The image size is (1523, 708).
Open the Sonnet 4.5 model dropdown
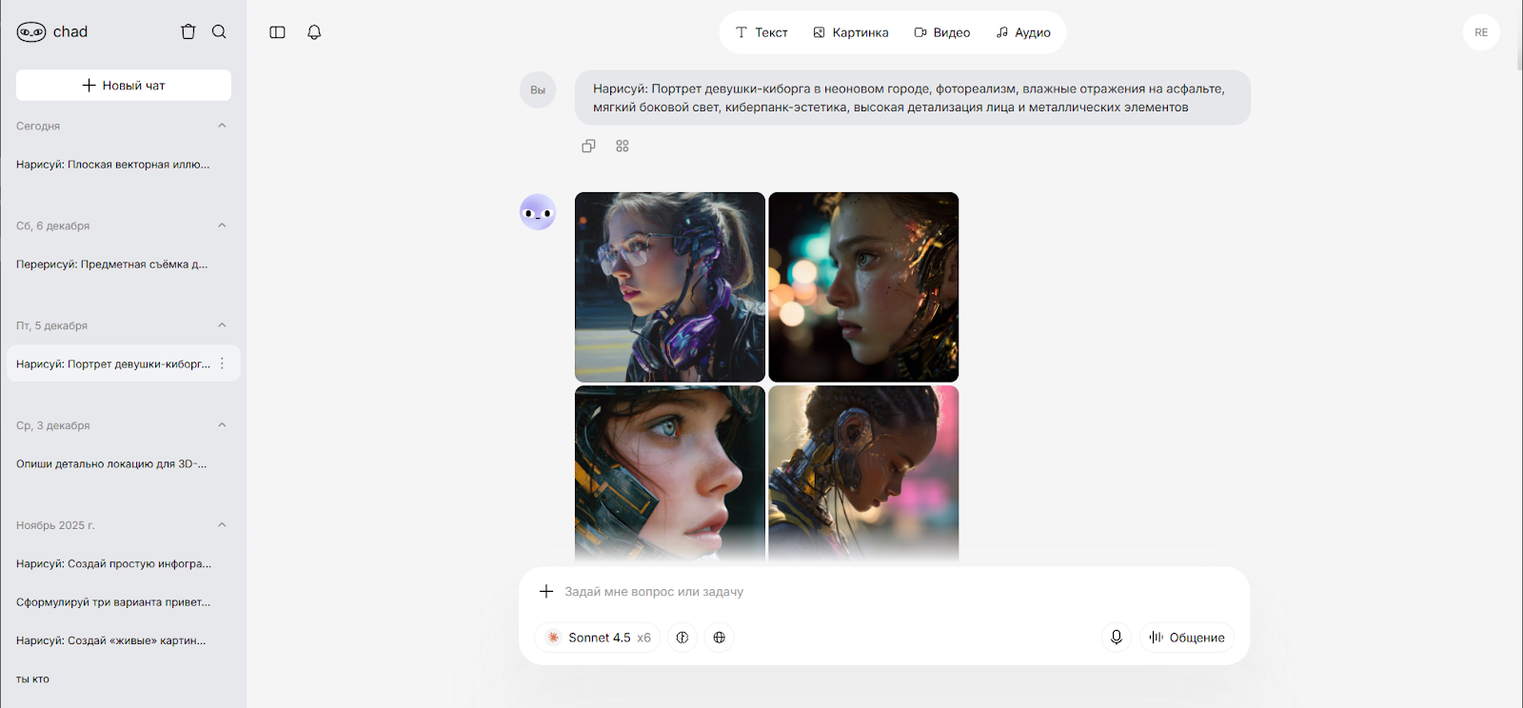[x=598, y=638]
